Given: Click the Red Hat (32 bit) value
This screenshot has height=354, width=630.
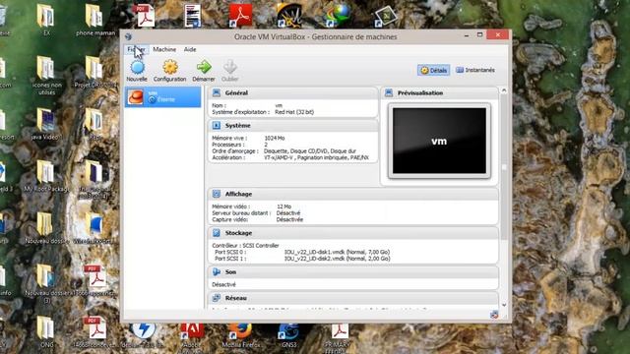Looking at the screenshot, I should point(294,112).
